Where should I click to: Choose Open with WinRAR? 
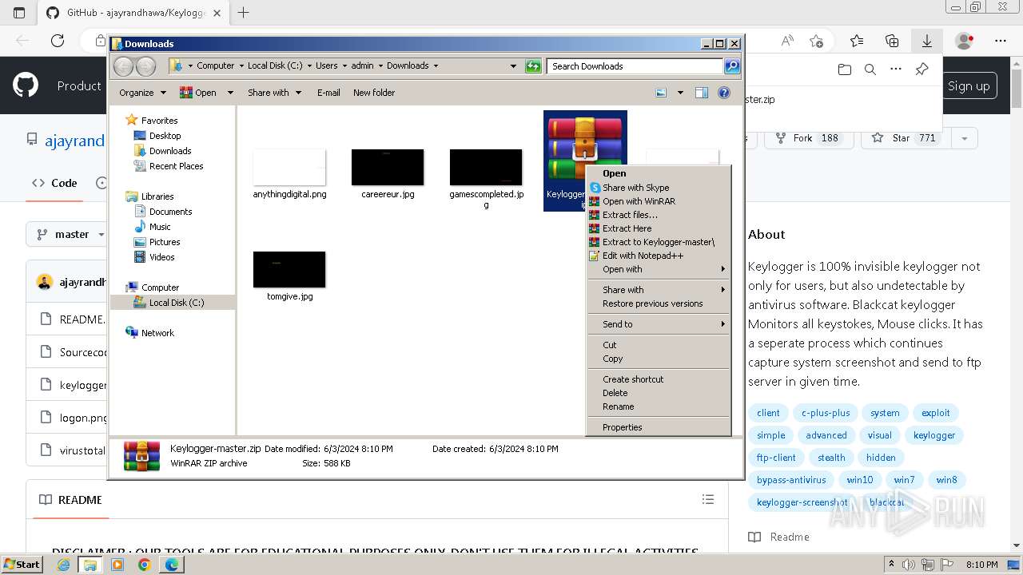coord(659,201)
